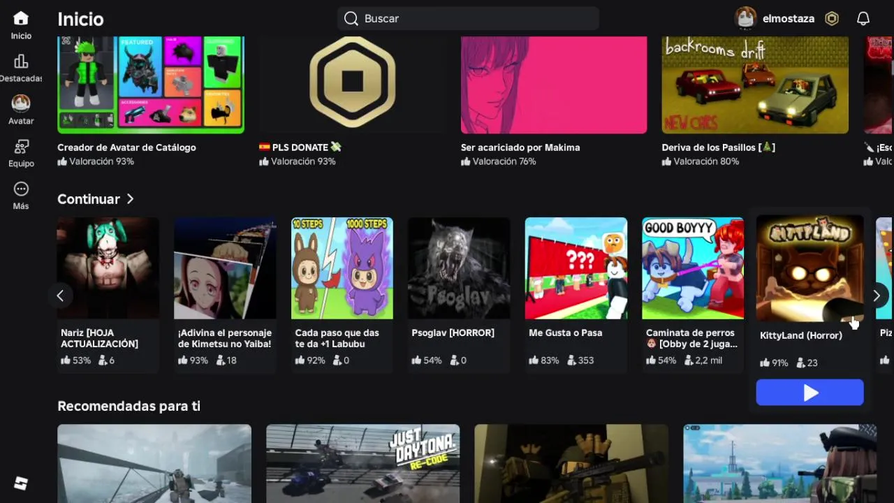The image size is (894, 503).
Task: Open the Me Gusta o Pasa thumbnail
Action: coord(576,268)
